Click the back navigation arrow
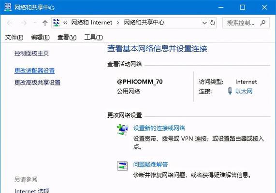 coord(10,23)
